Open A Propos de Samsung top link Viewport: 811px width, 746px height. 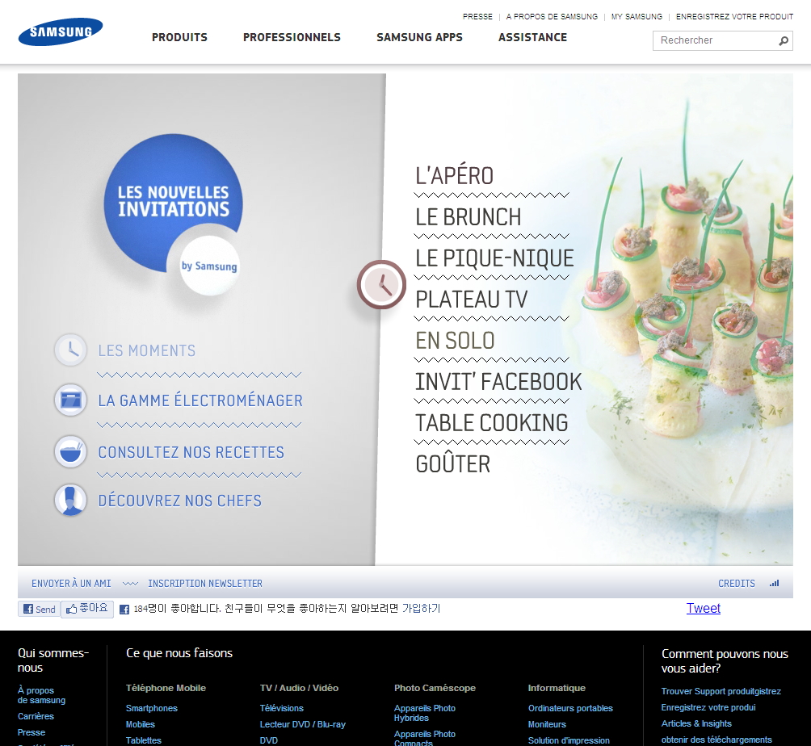[x=552, y=16]
